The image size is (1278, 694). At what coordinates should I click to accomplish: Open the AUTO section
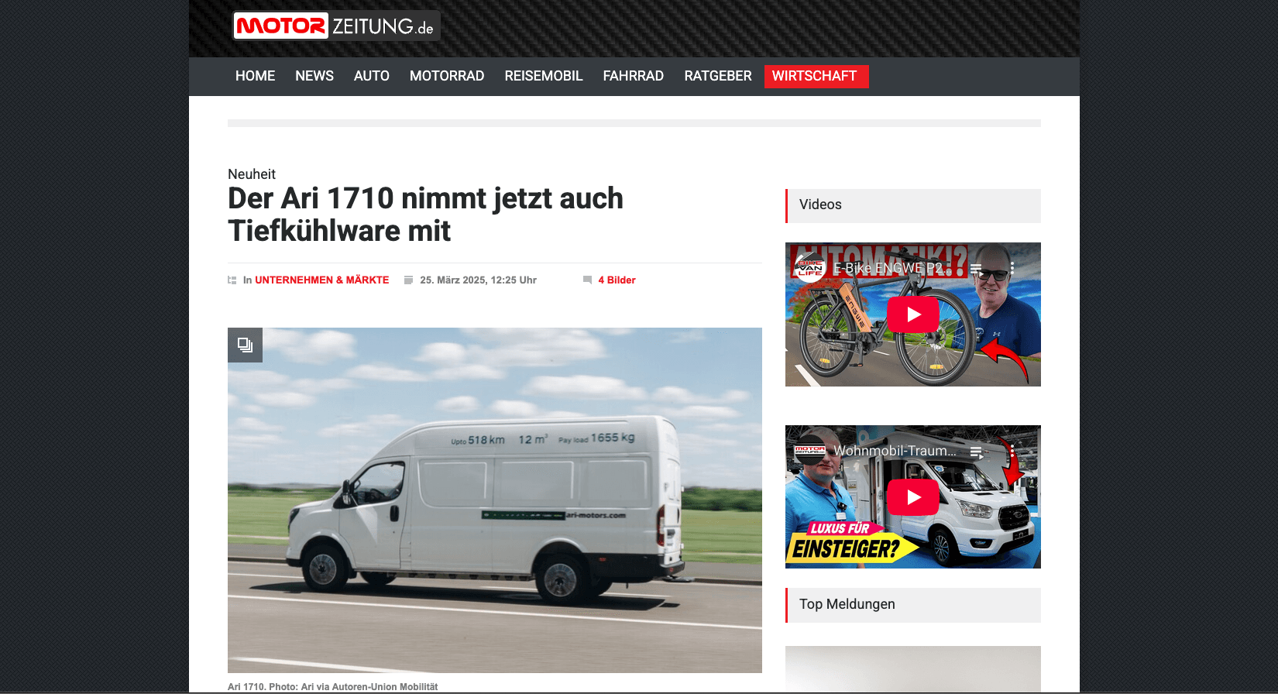click(x=372, y=76)
